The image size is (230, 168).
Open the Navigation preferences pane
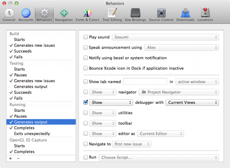[64, 15]
